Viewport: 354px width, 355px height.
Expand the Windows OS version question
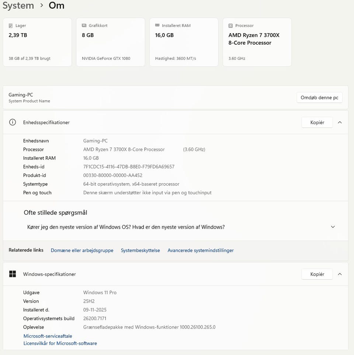[x=333, y=227]
